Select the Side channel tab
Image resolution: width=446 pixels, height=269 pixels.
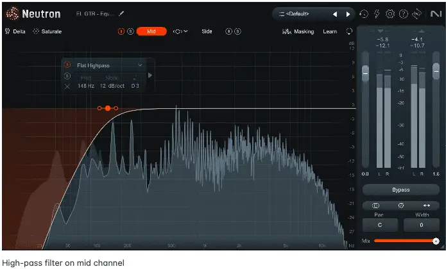(207, 31)
